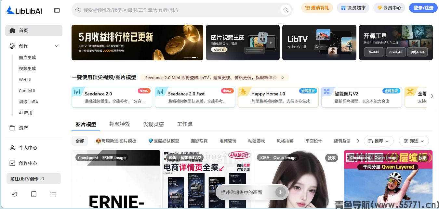Select the 摄影写真 category chip
Image resolution: width=439 pixels, height=209 pixels.
199,141
